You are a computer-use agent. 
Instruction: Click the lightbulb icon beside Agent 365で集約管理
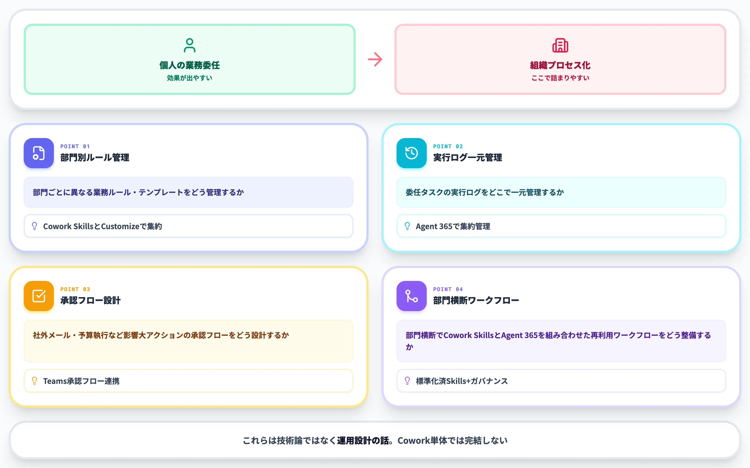coord(407,226)
